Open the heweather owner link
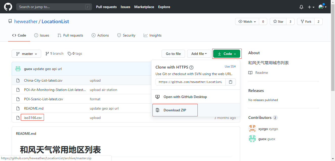 26,22
